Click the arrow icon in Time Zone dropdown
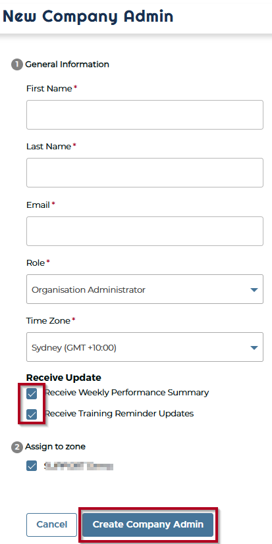272x544 pixels. point(254,347)
